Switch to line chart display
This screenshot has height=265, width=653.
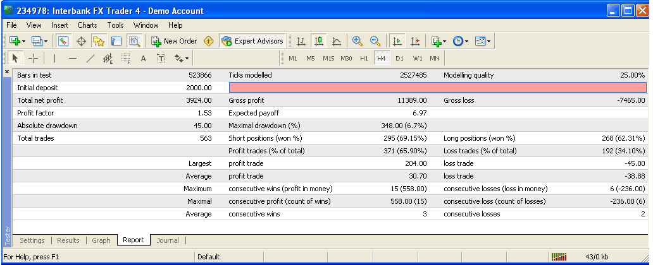coord(337,41)
